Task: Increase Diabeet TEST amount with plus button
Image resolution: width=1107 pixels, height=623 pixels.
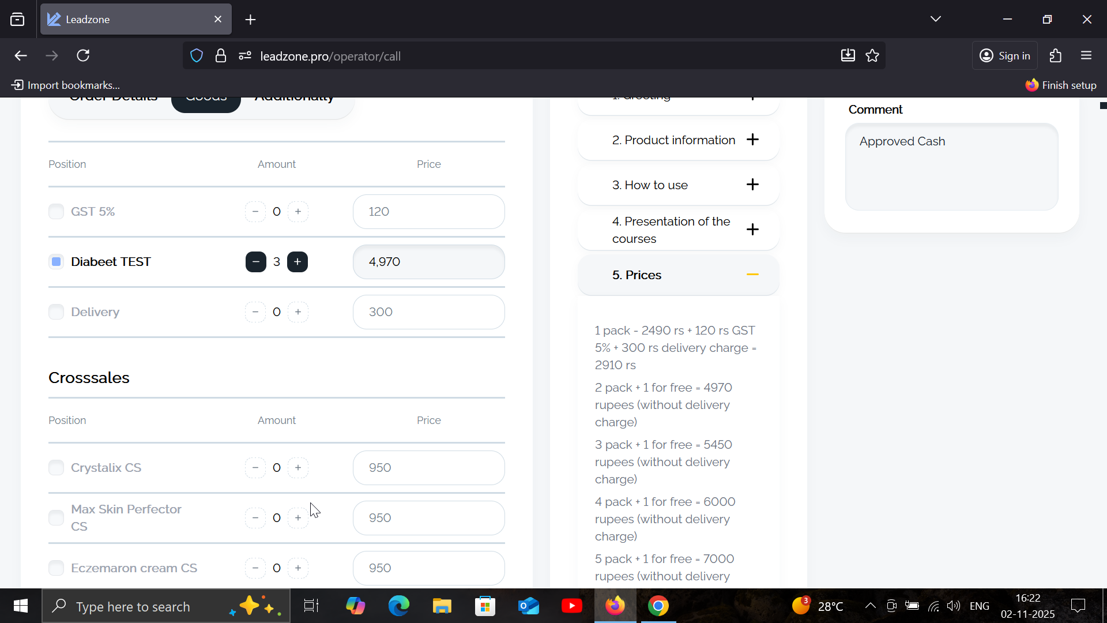Action: click(298, 262)
